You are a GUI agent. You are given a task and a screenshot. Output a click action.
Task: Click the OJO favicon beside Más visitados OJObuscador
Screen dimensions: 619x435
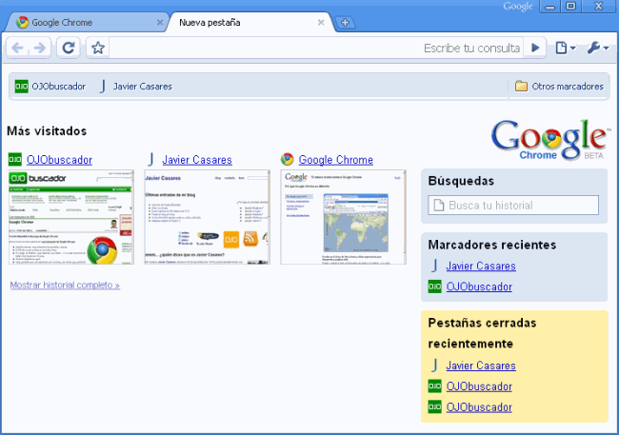[x=15, y=160]
